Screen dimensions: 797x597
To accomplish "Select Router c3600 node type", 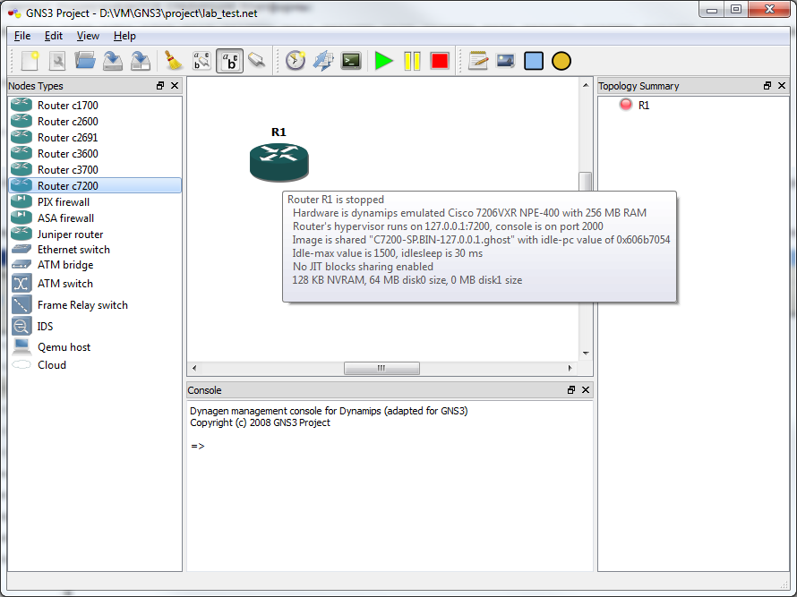I will click(95, 153).
